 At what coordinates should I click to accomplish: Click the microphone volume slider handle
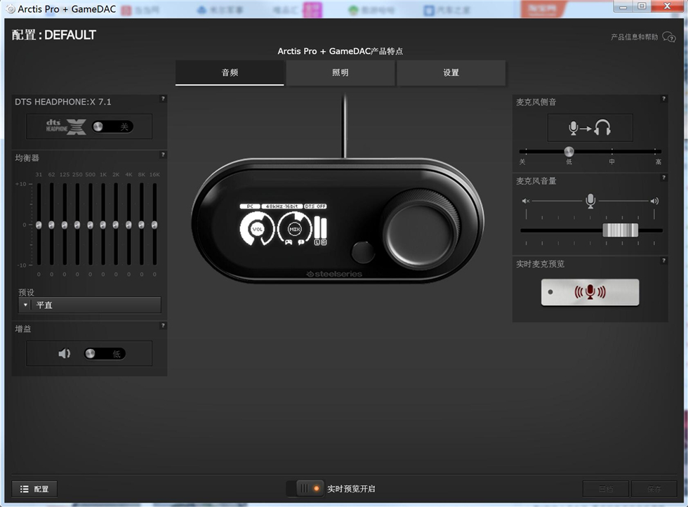[621, 230]
